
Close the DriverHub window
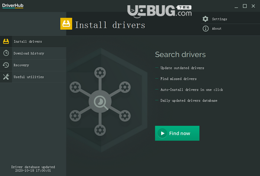(253, 6)
